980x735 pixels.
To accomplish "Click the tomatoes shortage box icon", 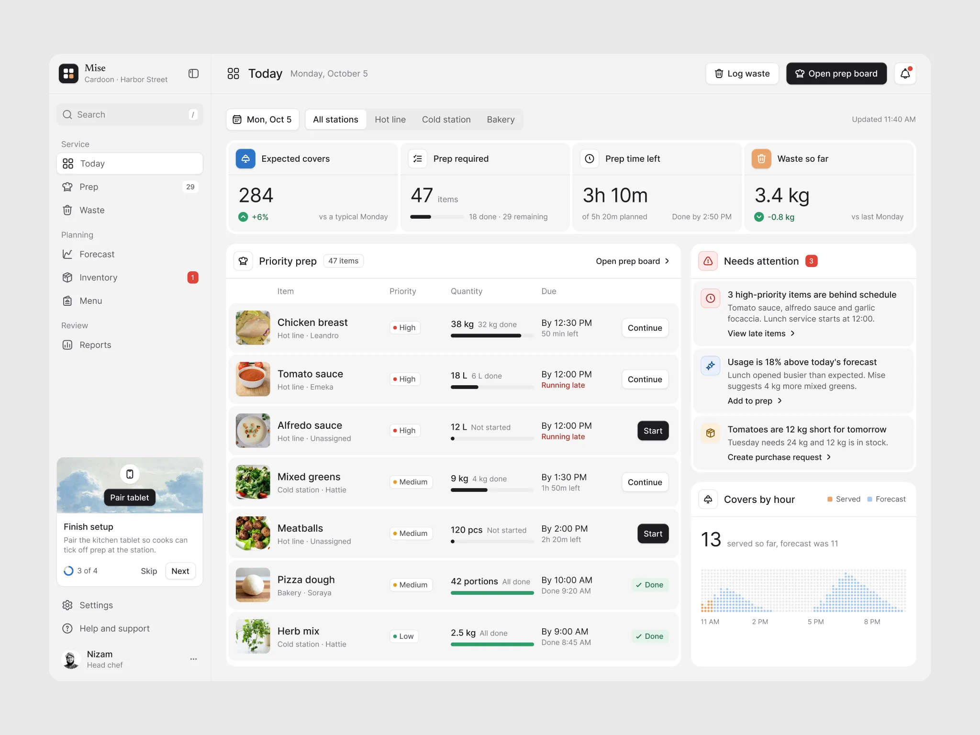I will (x=711, y=433).
